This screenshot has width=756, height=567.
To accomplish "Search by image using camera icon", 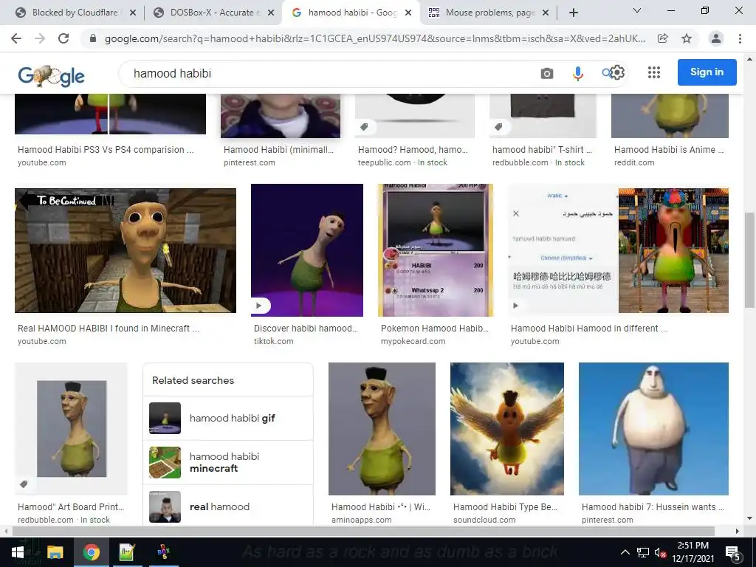I will click(x=547, y=73).
